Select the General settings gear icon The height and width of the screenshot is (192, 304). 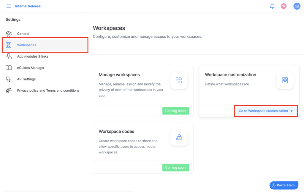coord(9,34)
